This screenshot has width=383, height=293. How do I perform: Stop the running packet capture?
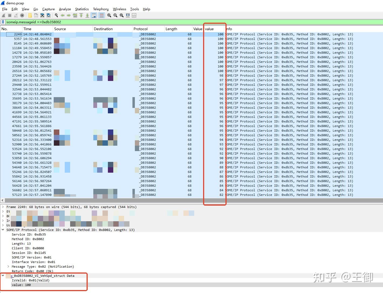[x=9, y=15]
